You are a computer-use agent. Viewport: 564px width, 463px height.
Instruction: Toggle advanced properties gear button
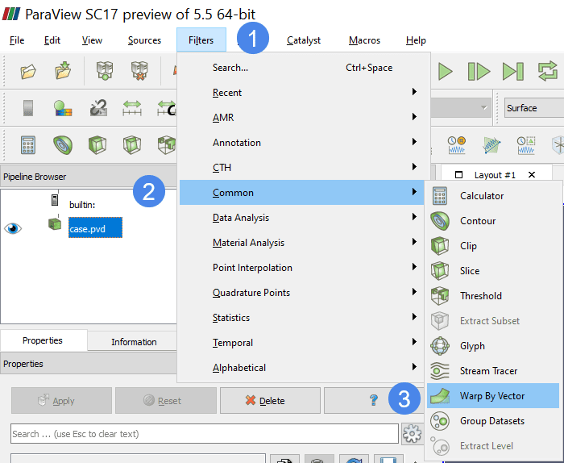point(412,433)
